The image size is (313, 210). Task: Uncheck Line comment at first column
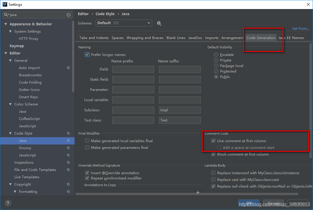213,141
